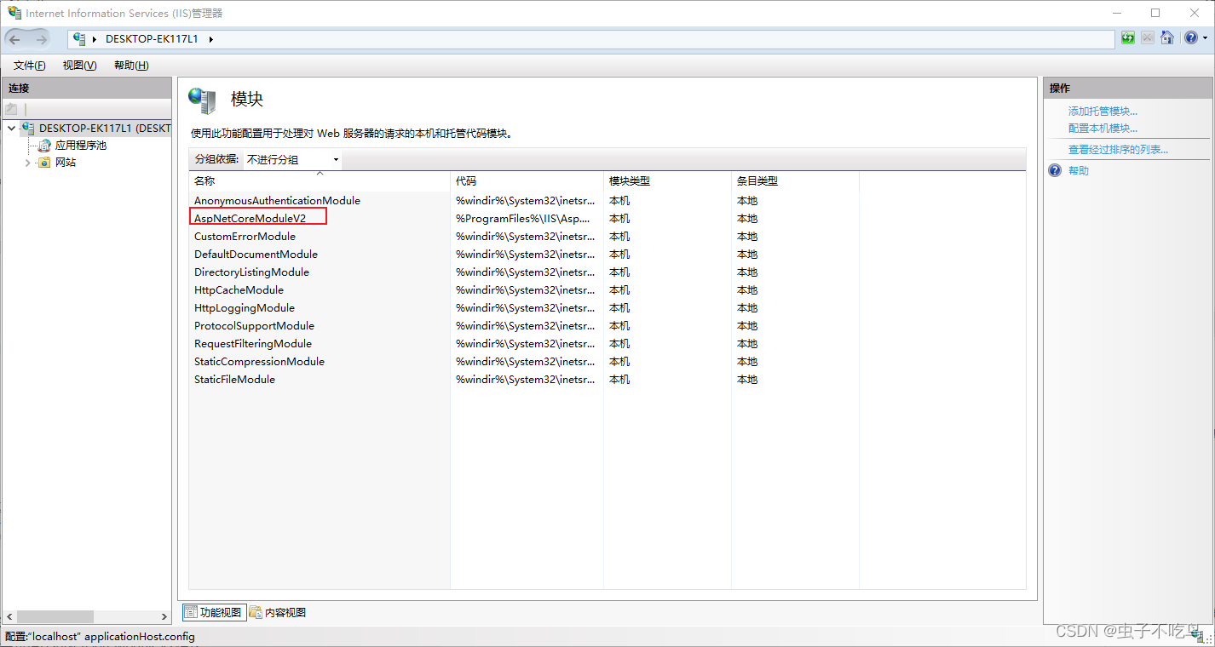Click the IIS Manager title bar icon
Viewport: 1215px width, 647px height.
tap(14, 13)
